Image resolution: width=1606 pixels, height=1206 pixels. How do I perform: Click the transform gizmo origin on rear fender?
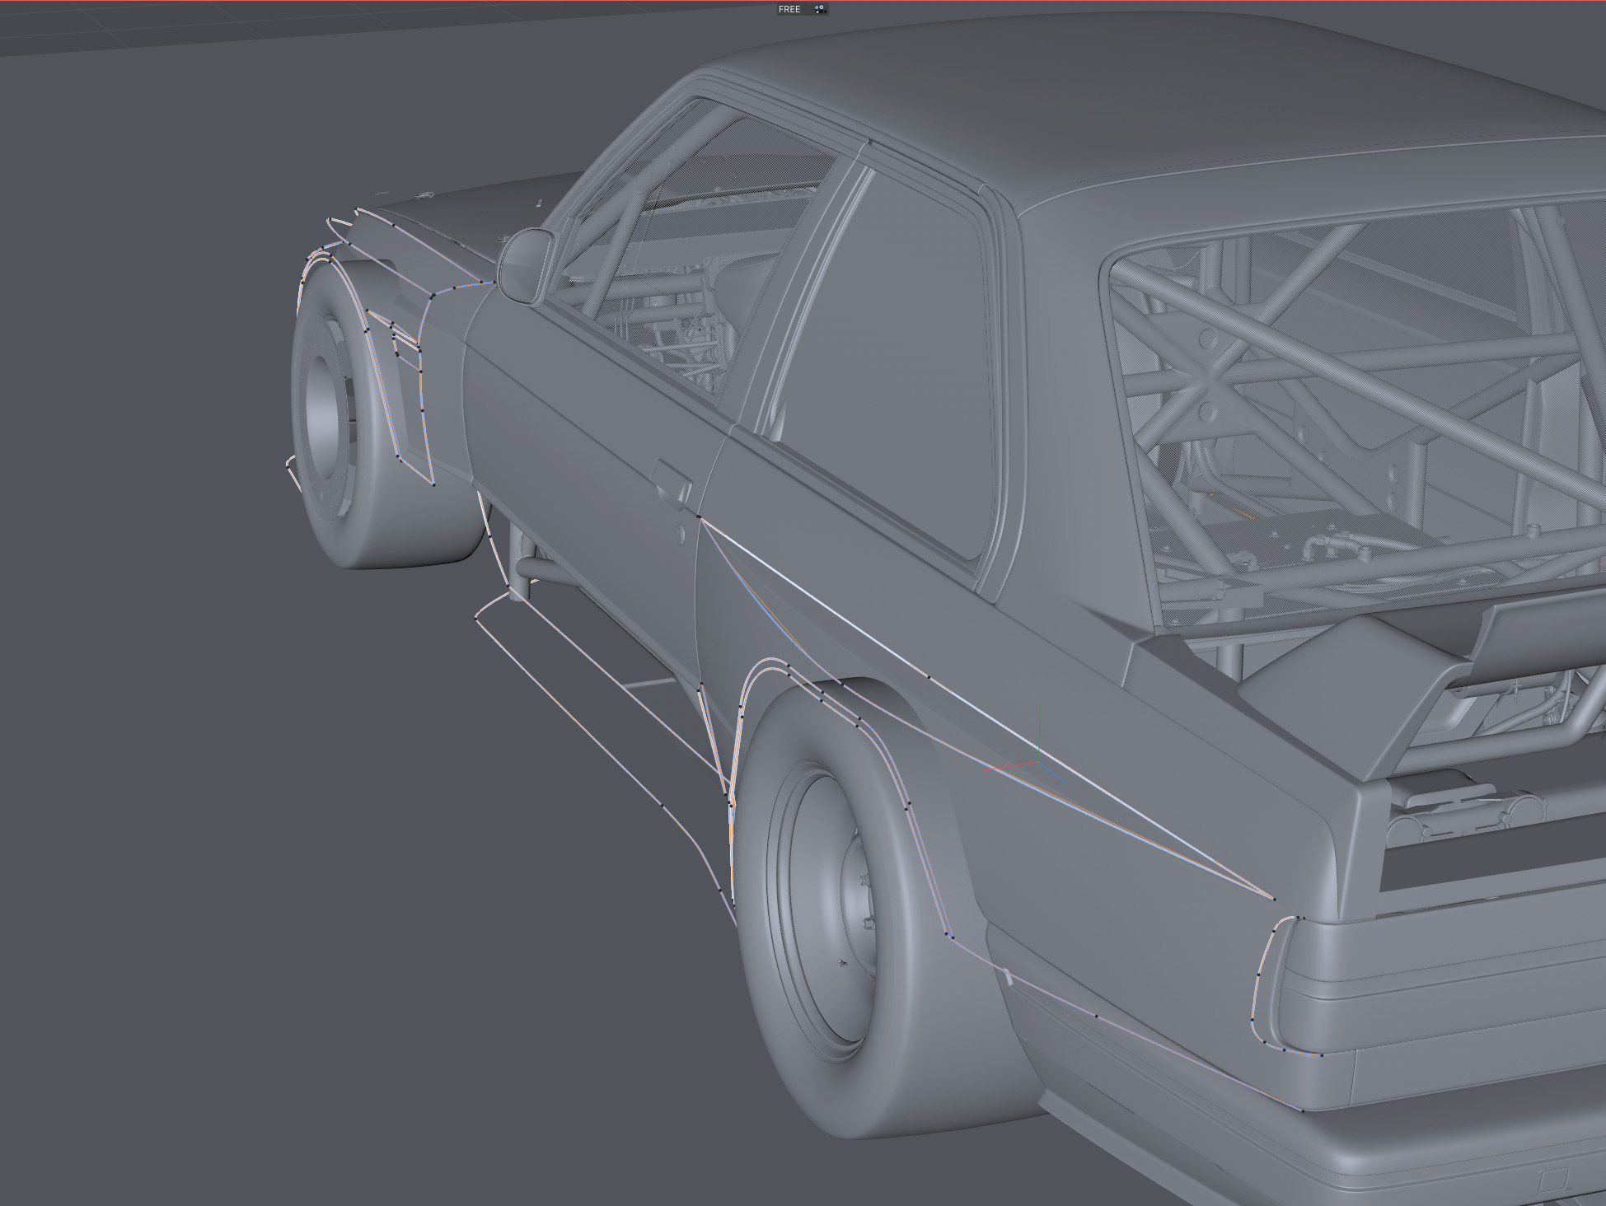(x=1037, y=762)
